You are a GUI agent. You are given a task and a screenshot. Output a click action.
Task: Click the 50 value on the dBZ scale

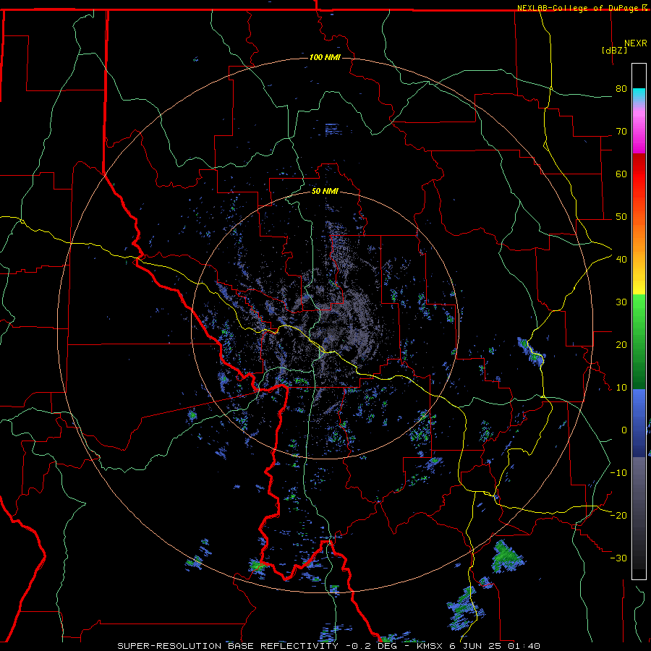click(621, 217)
